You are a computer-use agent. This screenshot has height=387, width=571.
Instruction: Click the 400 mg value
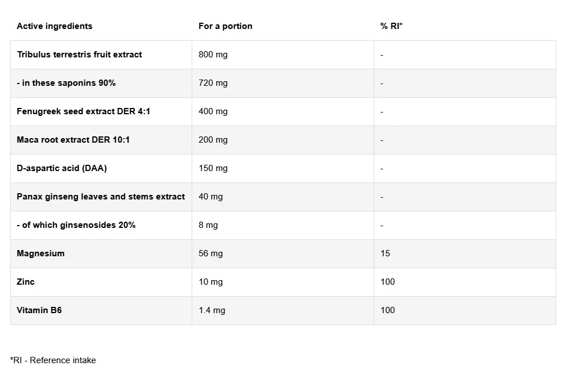[x=213, y=111]
